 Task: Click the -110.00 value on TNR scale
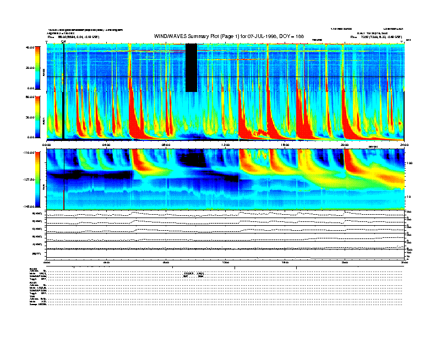[x=29, y=153]
